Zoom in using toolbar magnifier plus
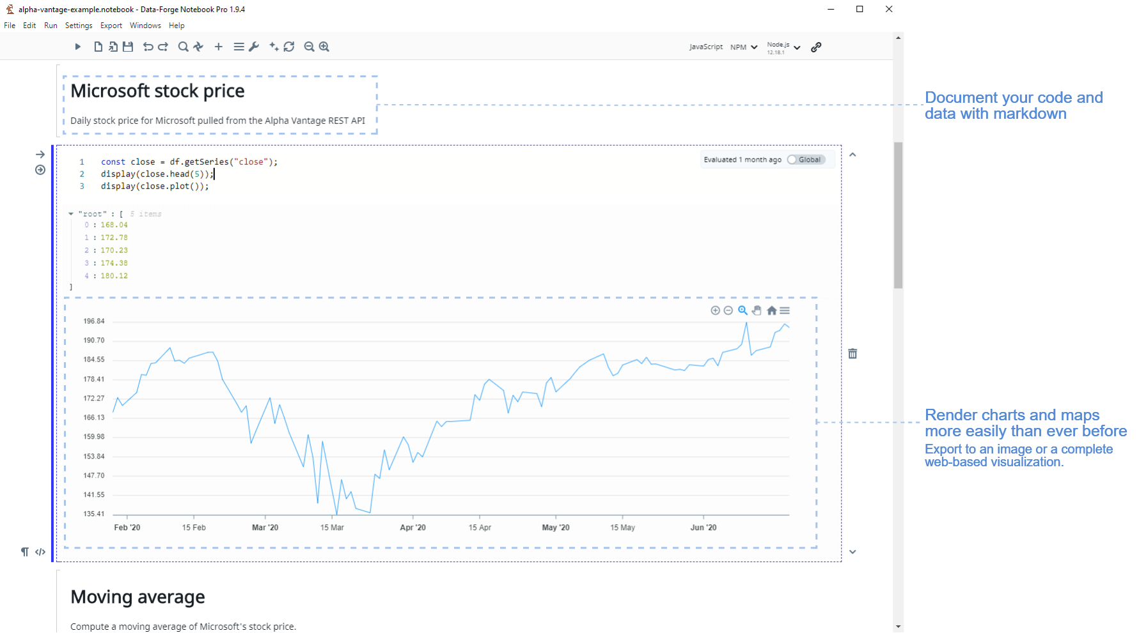Image resolution: width=1139 pixels, height=633 pixels. (324, 47)
